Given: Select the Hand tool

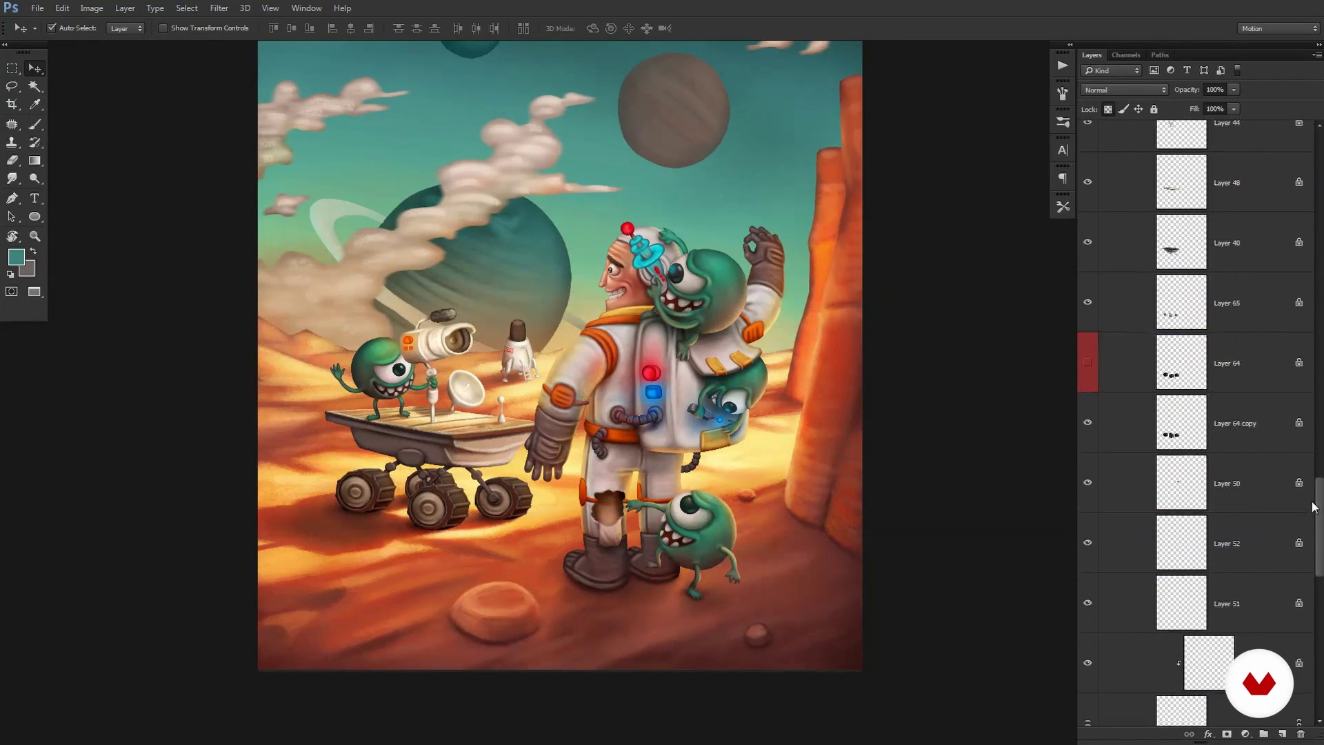Looking at the screenshot, I should (x=12, y=236).
